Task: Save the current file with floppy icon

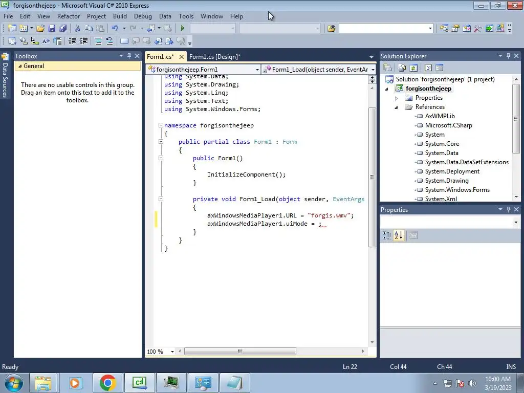Action: (52, 29)
